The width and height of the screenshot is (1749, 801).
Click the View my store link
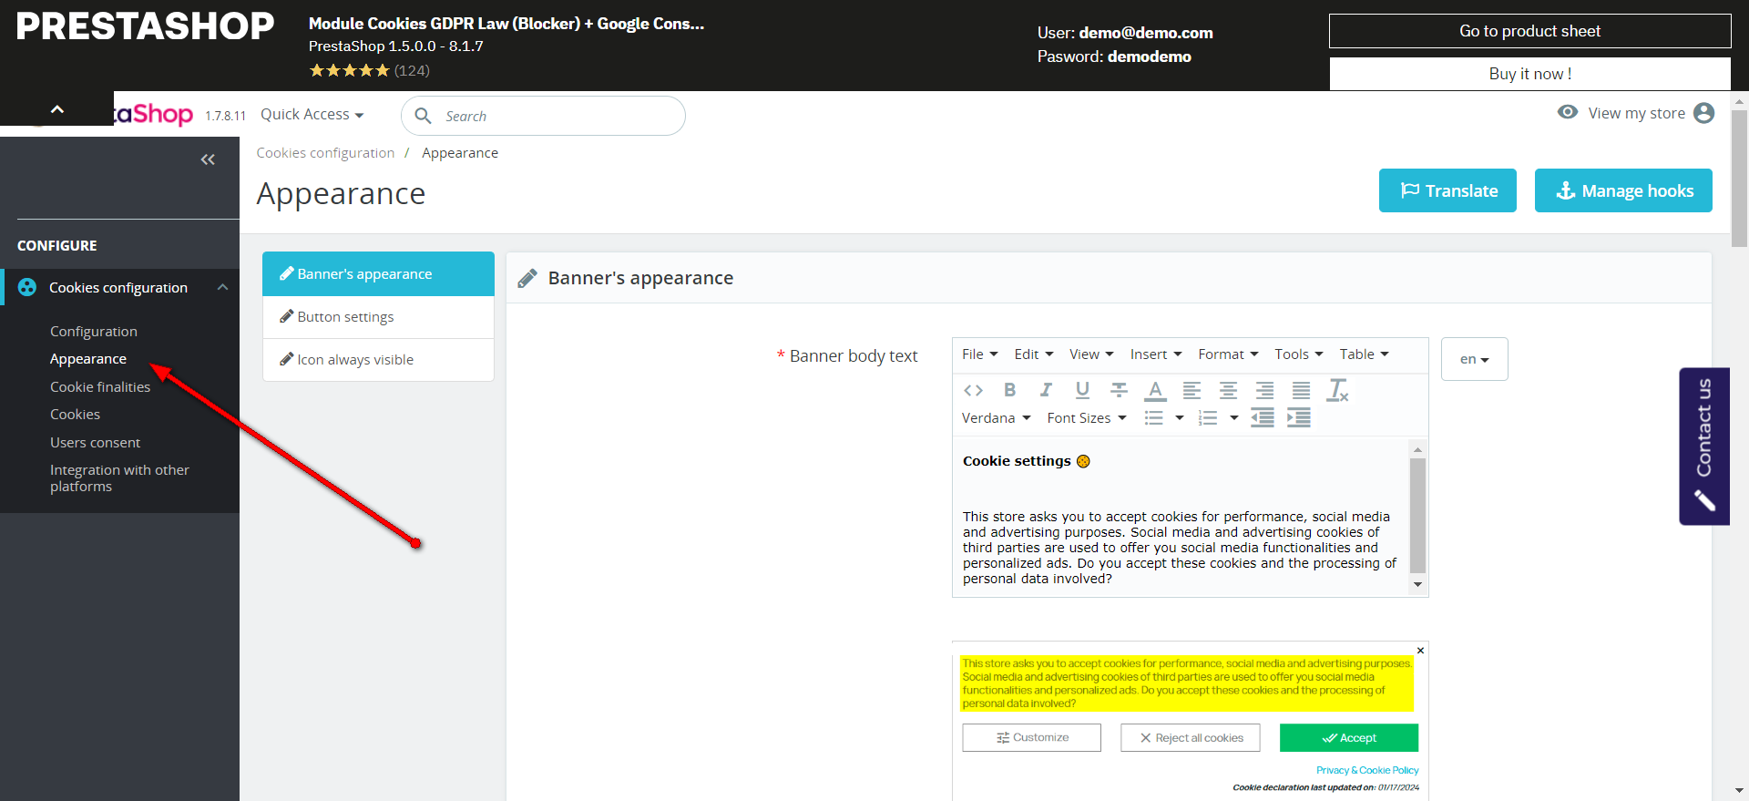click(x=1636, y=113)
